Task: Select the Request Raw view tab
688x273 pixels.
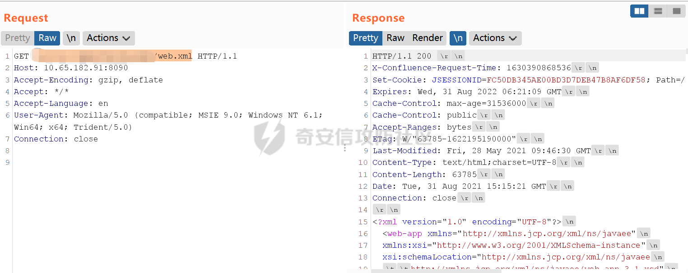Action: (47, 38)
